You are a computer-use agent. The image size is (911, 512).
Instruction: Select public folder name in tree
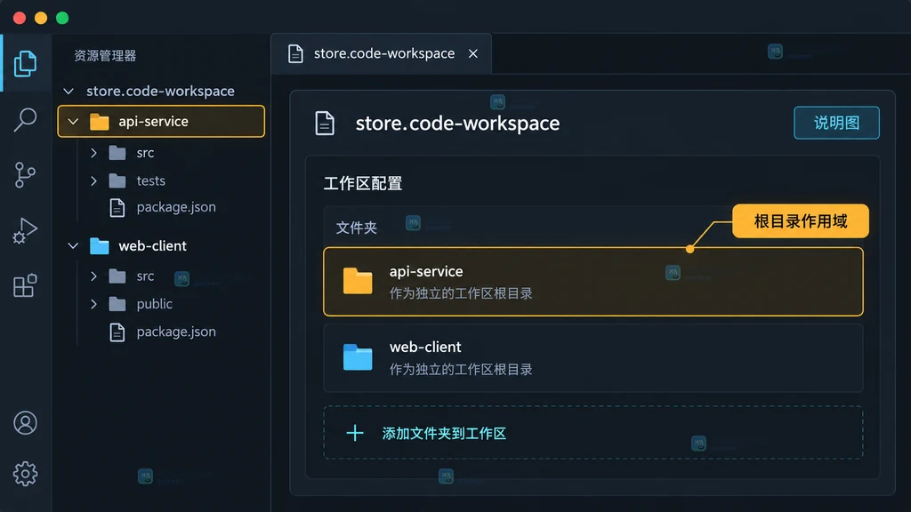click(x=155, y=304)
